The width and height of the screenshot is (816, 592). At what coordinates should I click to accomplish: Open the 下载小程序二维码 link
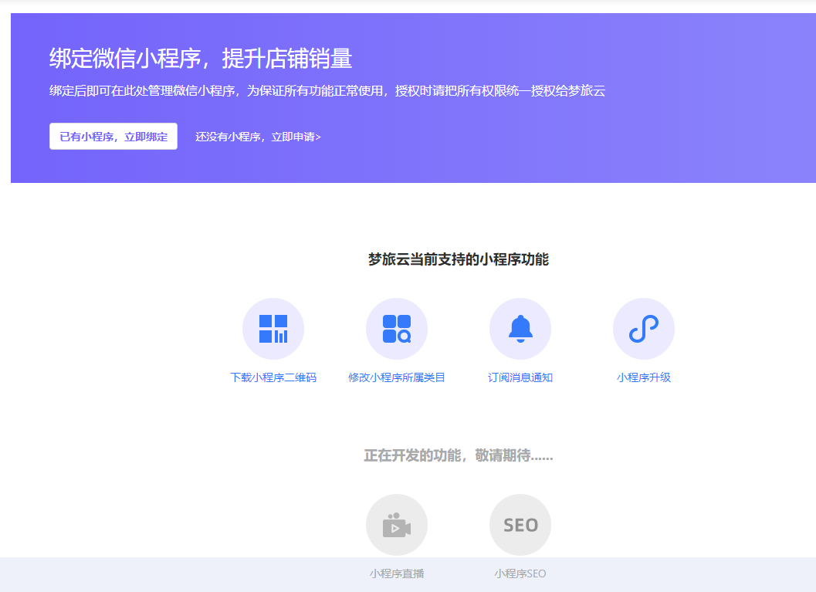click(x=273, y=377)
